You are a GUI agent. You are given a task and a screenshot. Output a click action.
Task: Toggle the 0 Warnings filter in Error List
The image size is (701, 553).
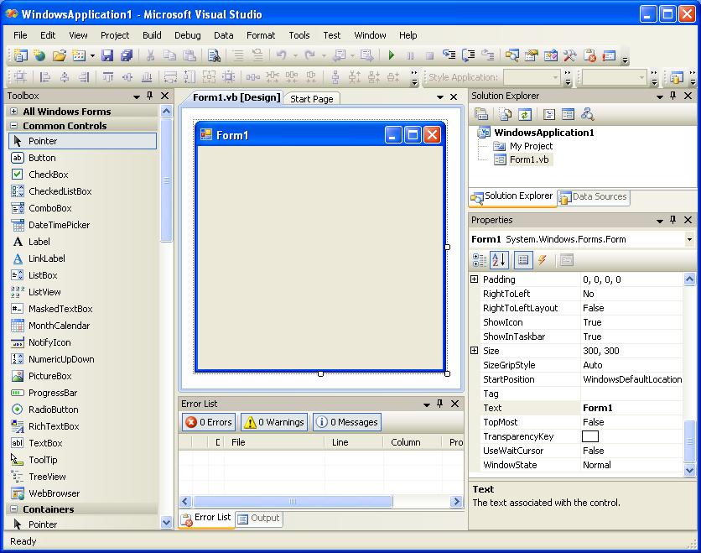coord(273,422)
